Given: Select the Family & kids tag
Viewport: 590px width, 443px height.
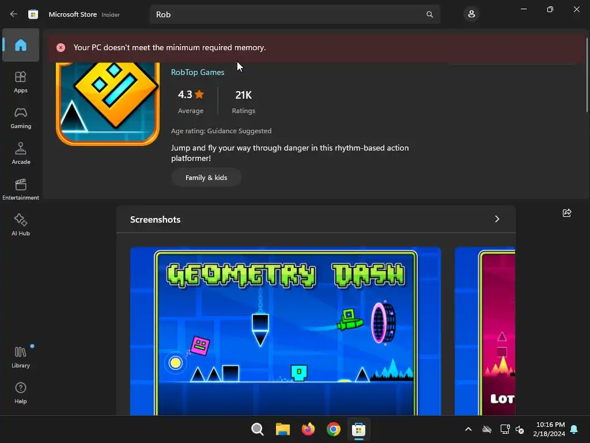Looking at the screenshot, I should tap(206, 178).
